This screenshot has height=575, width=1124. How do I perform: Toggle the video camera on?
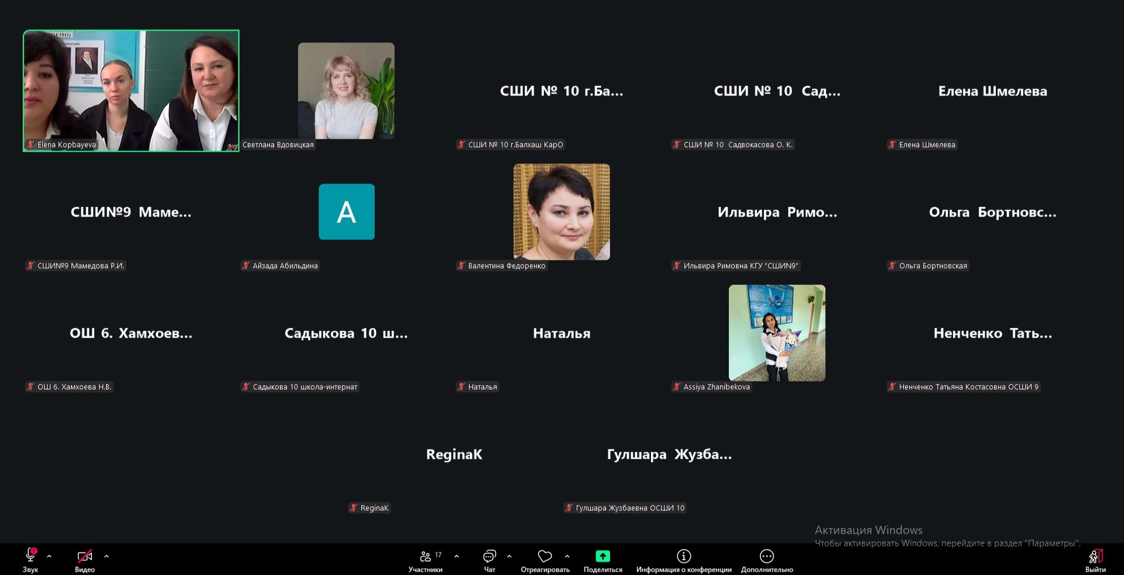(85, 556)
